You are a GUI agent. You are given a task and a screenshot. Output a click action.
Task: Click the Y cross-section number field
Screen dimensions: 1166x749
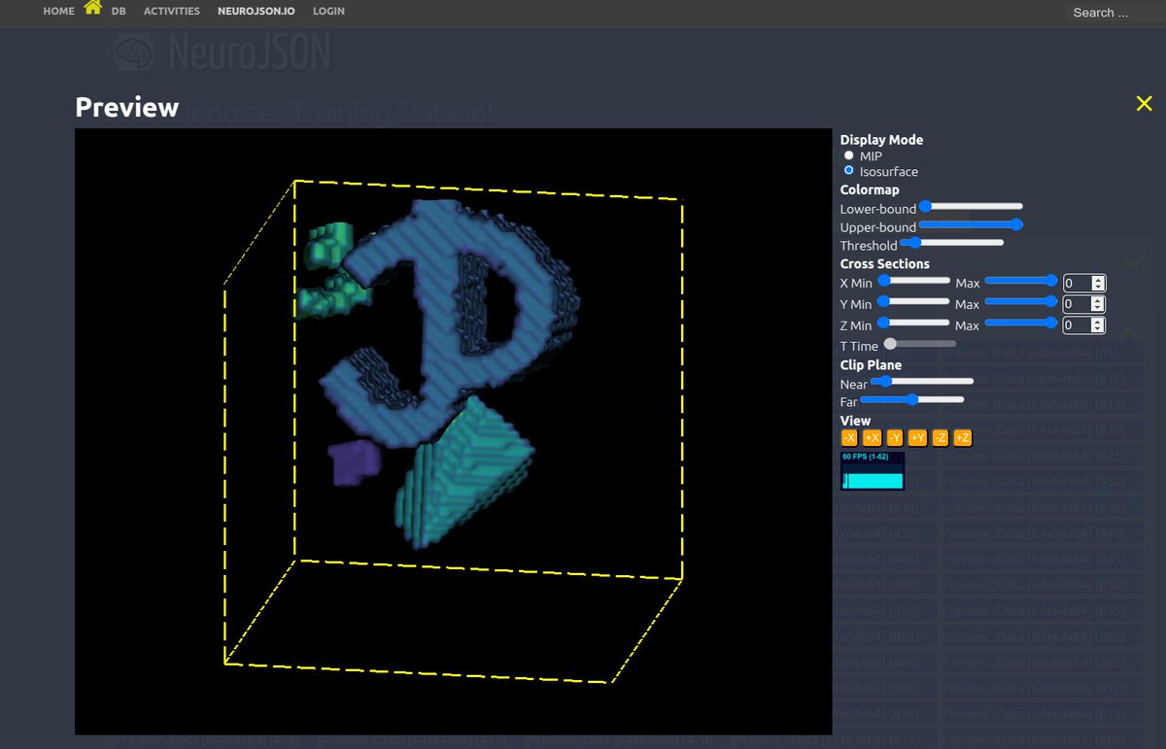(x=1083, y=304)
